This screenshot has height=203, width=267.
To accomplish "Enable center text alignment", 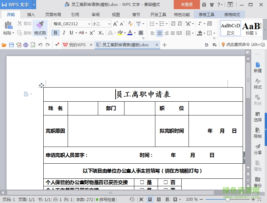I will pyautogui.click(x=159, y=33).
